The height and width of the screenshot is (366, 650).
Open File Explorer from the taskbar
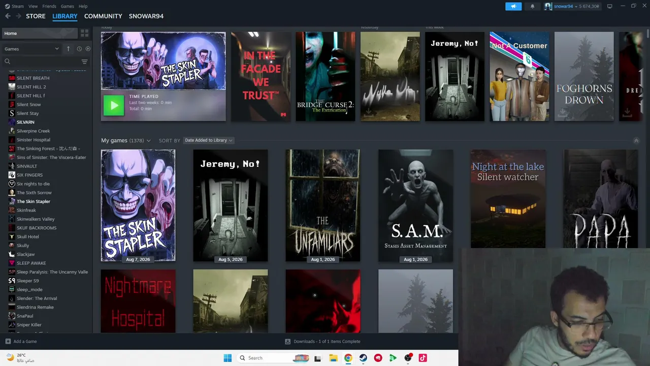333,358
